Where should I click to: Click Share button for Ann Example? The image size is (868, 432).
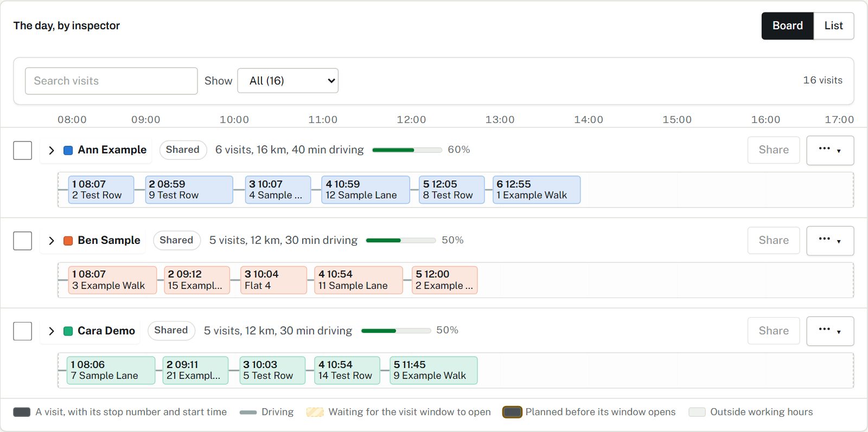click(x=774, y=150)
